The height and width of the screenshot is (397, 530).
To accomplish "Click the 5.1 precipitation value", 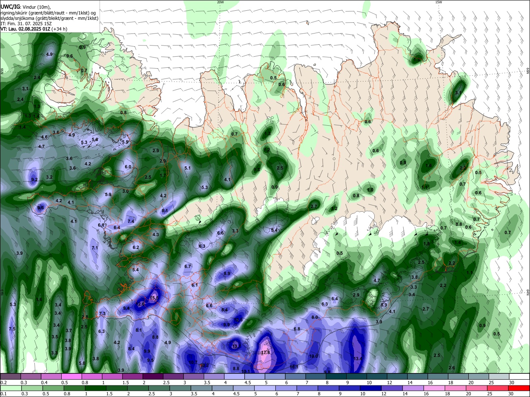I will coord(188,168).
